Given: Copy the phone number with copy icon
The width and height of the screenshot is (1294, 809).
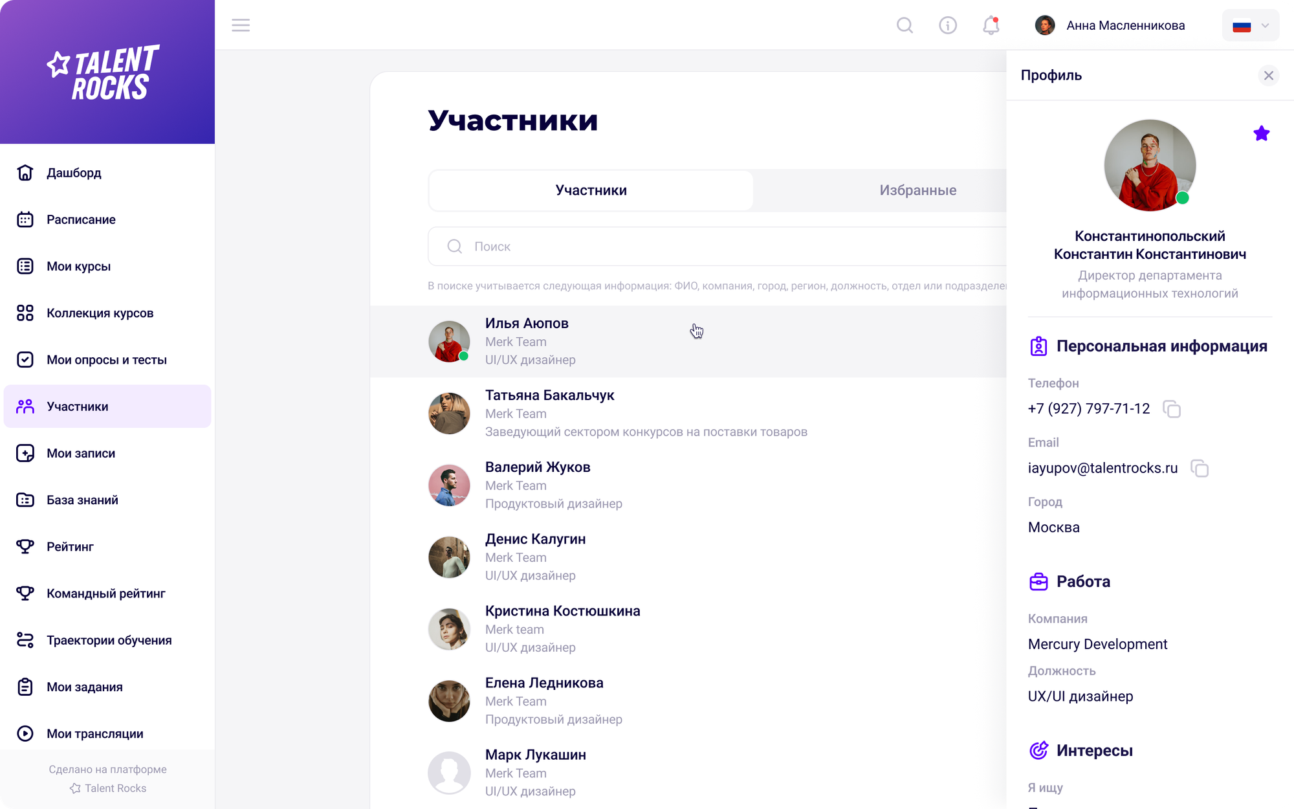Looking at the screenshot, I should coord(1172,409).
